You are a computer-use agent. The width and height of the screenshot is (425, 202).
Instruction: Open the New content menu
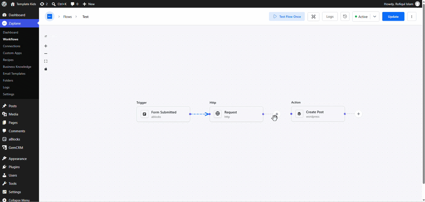(x=89, y=4)
